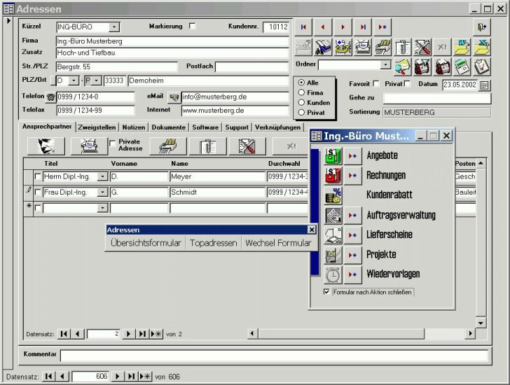This screenshot has height=385, width=510.
Task: Click Übersichtsformular in Adressen popup
Action: [146, 243]
